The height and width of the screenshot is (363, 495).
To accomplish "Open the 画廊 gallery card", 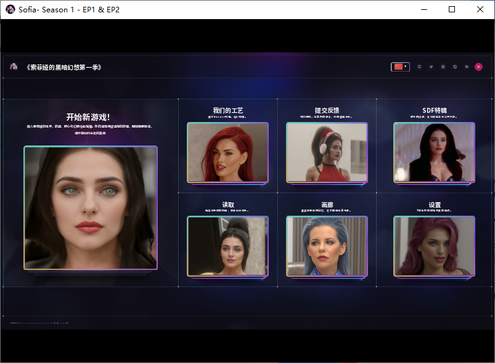I will click(327, 246).
